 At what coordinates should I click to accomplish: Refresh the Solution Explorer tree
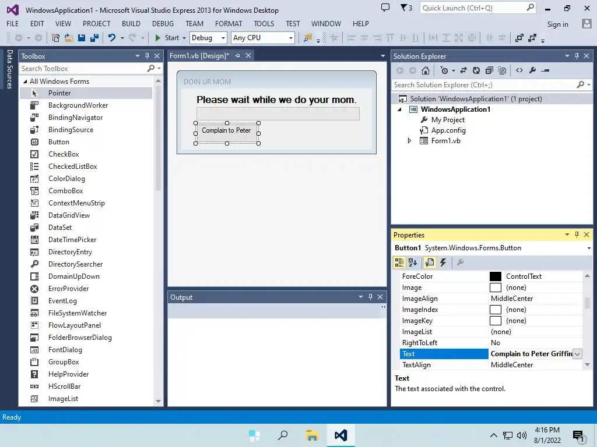pos(476,70)
